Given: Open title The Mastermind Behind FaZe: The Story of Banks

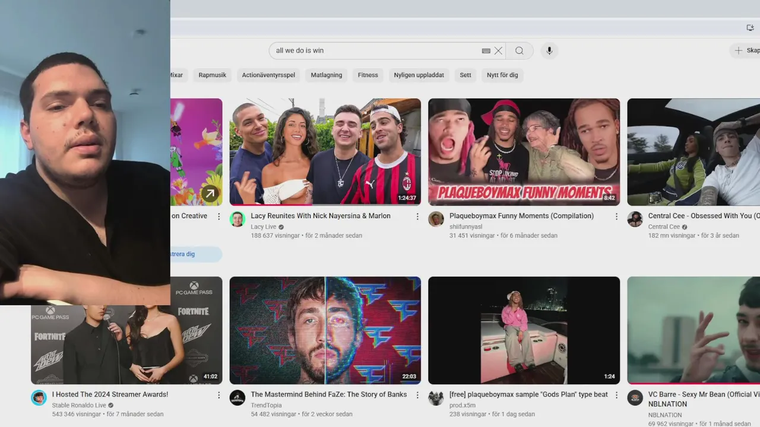Looking at the screenshot, I should (329, 394).
